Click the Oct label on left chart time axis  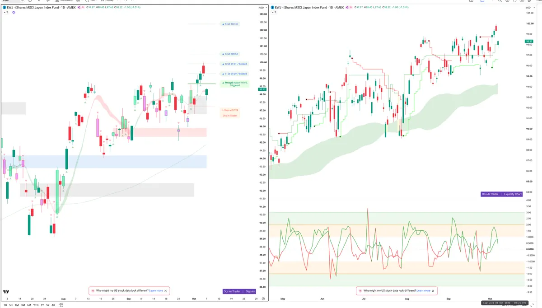194,299
